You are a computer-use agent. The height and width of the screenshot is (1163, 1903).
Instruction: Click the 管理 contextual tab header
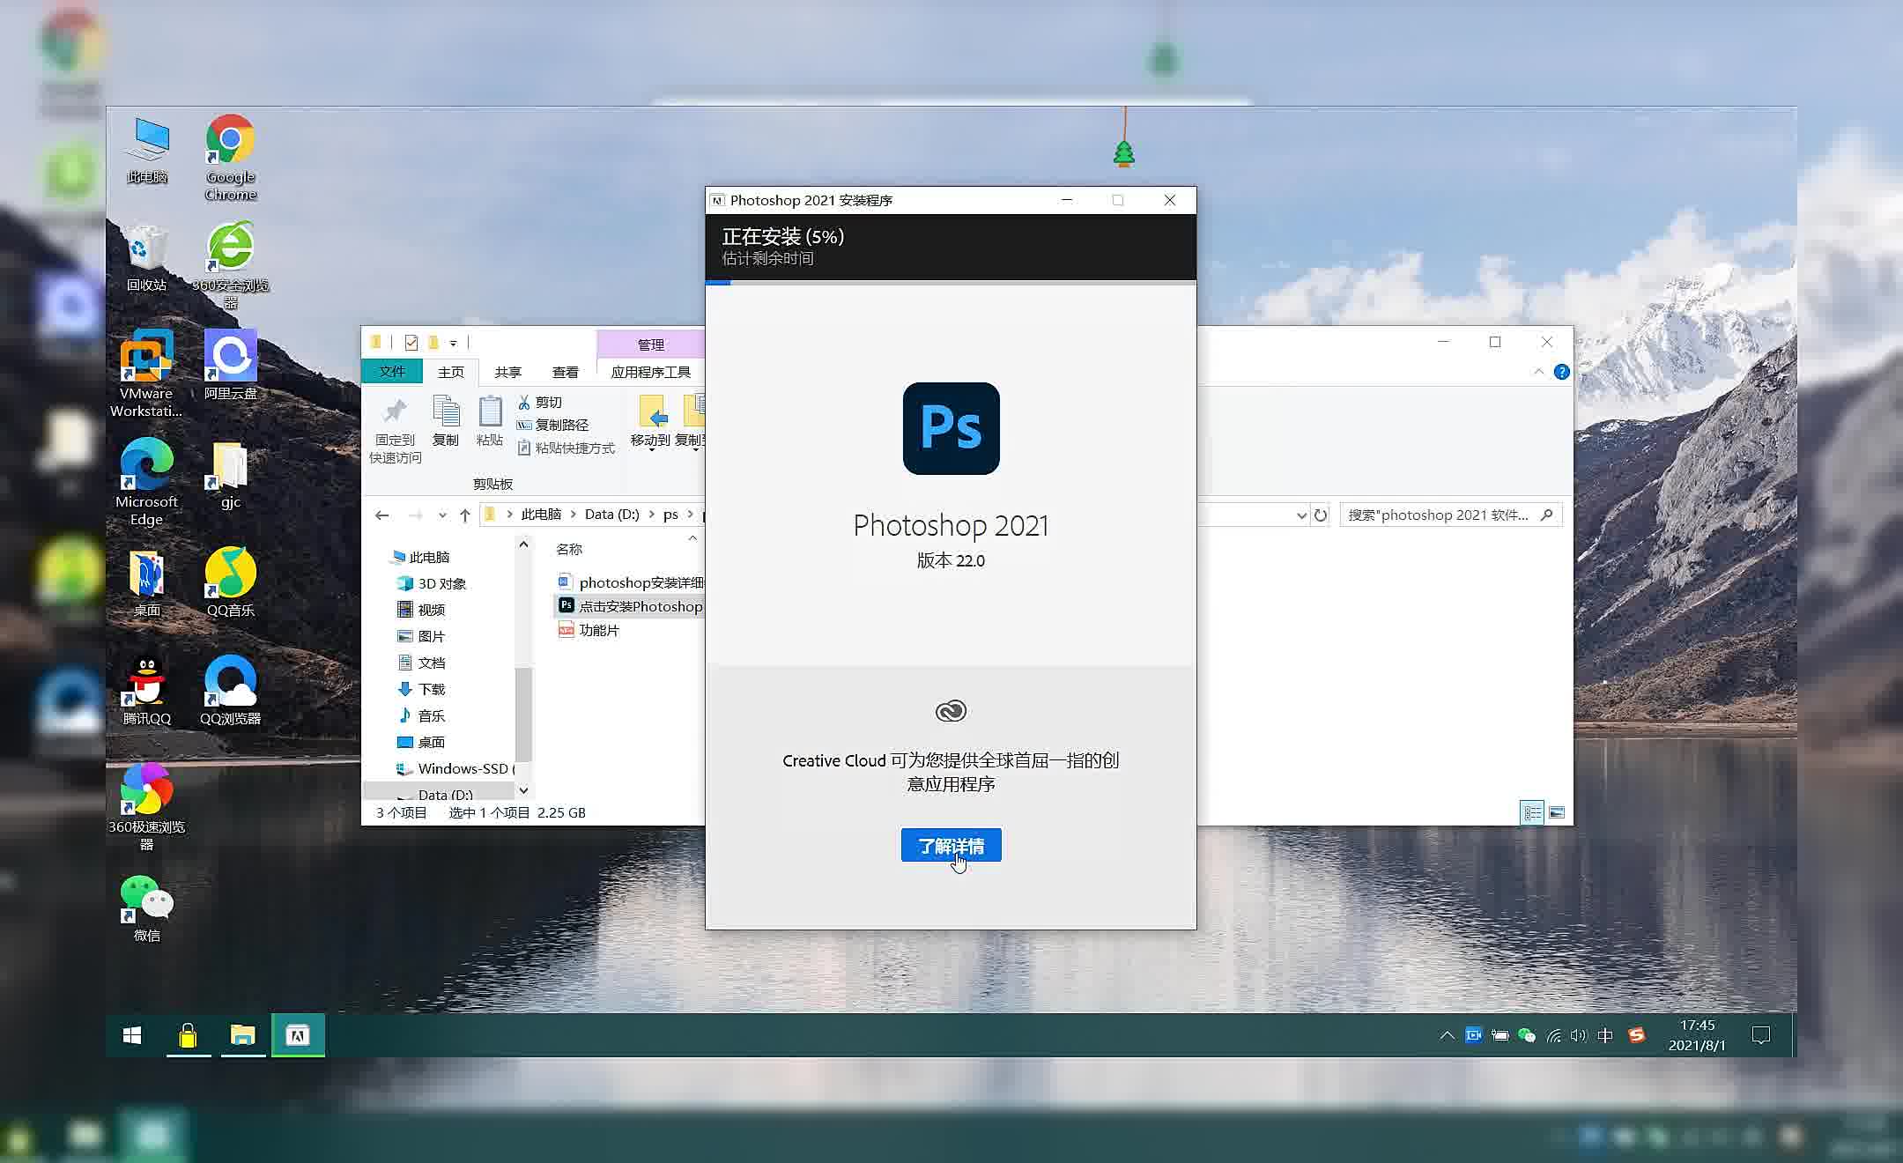pyautogui.click(x=651, y=344)
